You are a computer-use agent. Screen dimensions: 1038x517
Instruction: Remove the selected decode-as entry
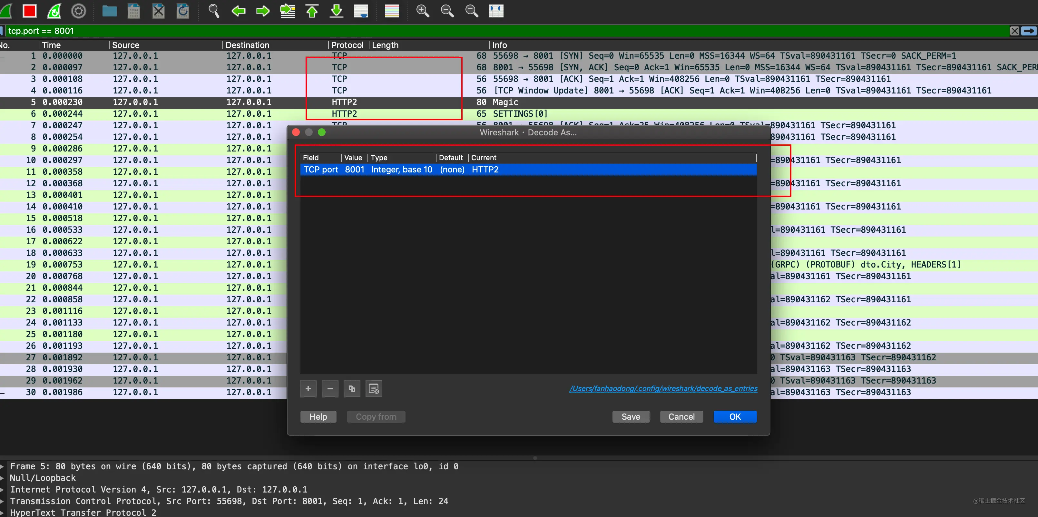[330, 389]
